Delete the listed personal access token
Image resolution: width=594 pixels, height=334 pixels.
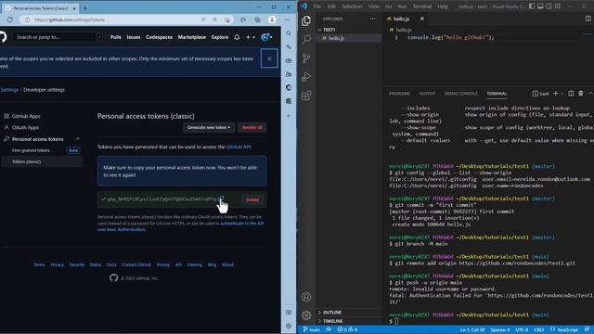(252, 199)
